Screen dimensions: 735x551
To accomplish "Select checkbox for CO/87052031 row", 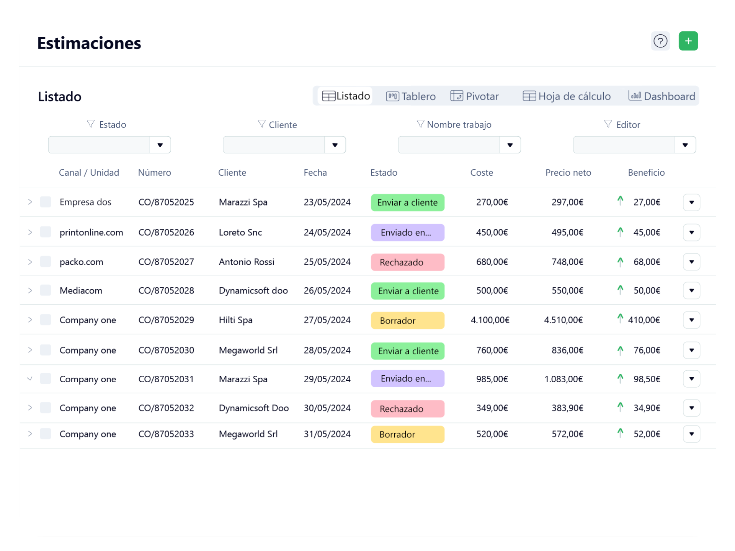I will [46, 379].
